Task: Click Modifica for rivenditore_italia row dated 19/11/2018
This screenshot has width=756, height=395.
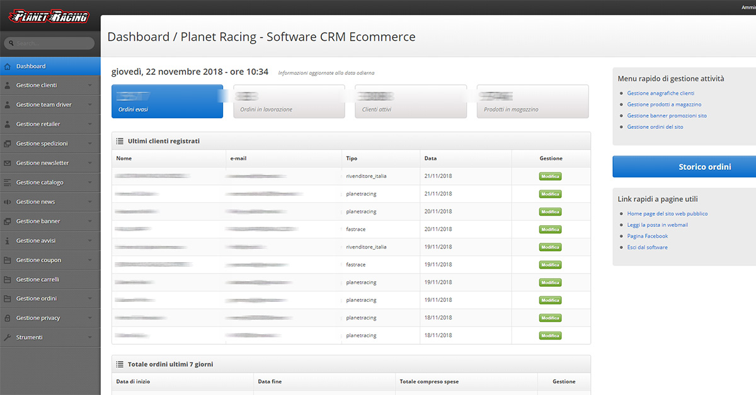Action: (x=550, y=247)
